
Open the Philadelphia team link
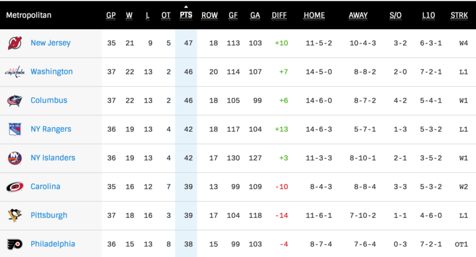click(x=53, y=243)
